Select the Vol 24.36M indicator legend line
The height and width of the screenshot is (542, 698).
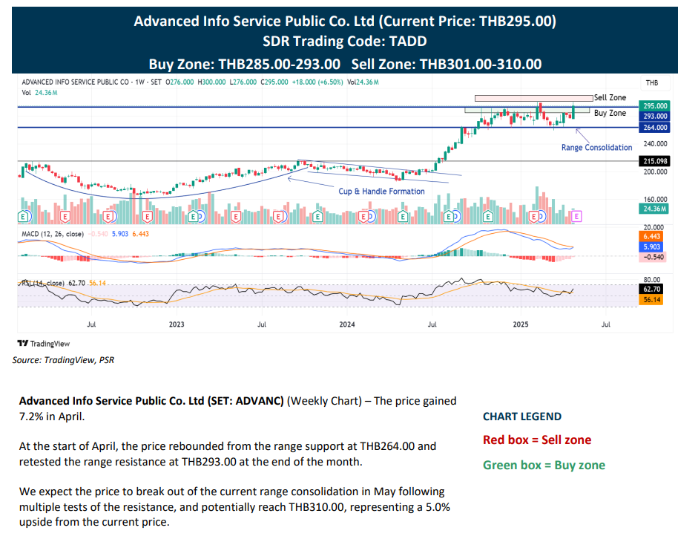tap(39, 93)
